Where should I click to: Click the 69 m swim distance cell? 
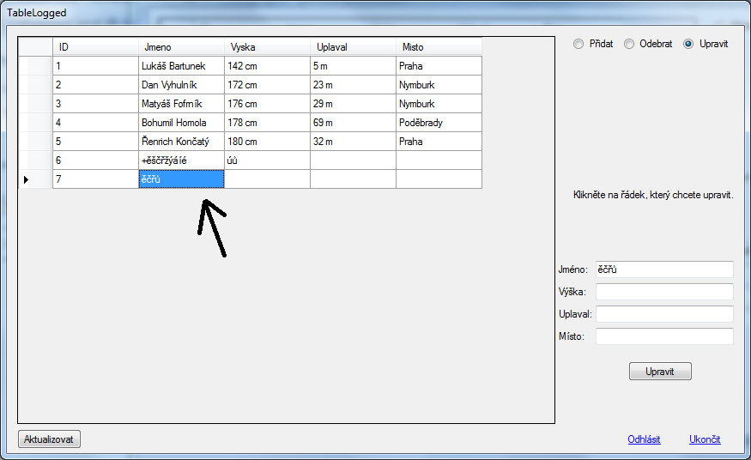353,123
